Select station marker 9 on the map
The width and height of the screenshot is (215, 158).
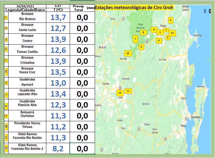pyautogui.click(x=141, y=47)
